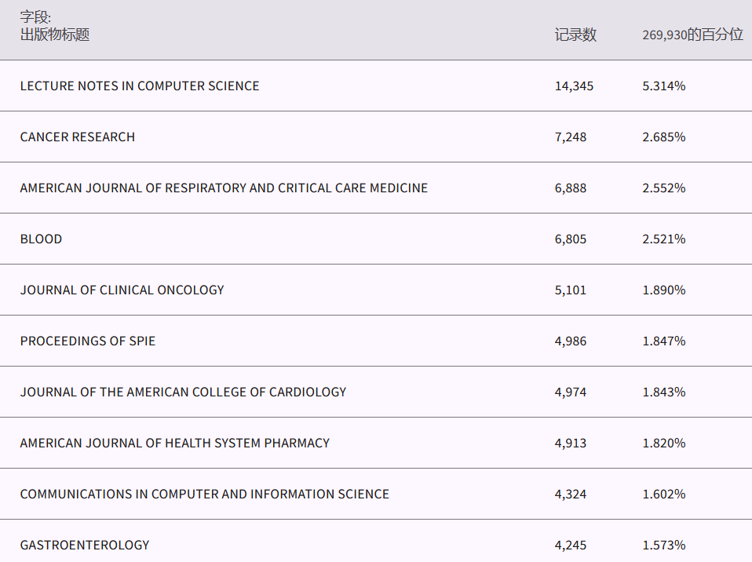
Task: Select the CANCER RESEARCH row title
Action: pos(78,137)
